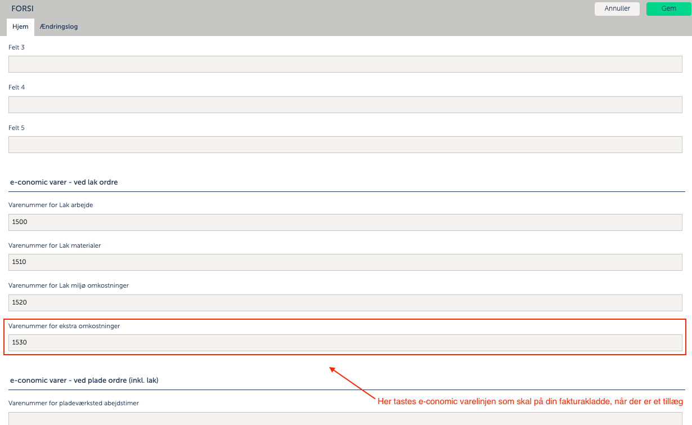Switch to the Hjem tab
Image resolution: width=692 pixels, height=425 pixels.
pos(20,26)
